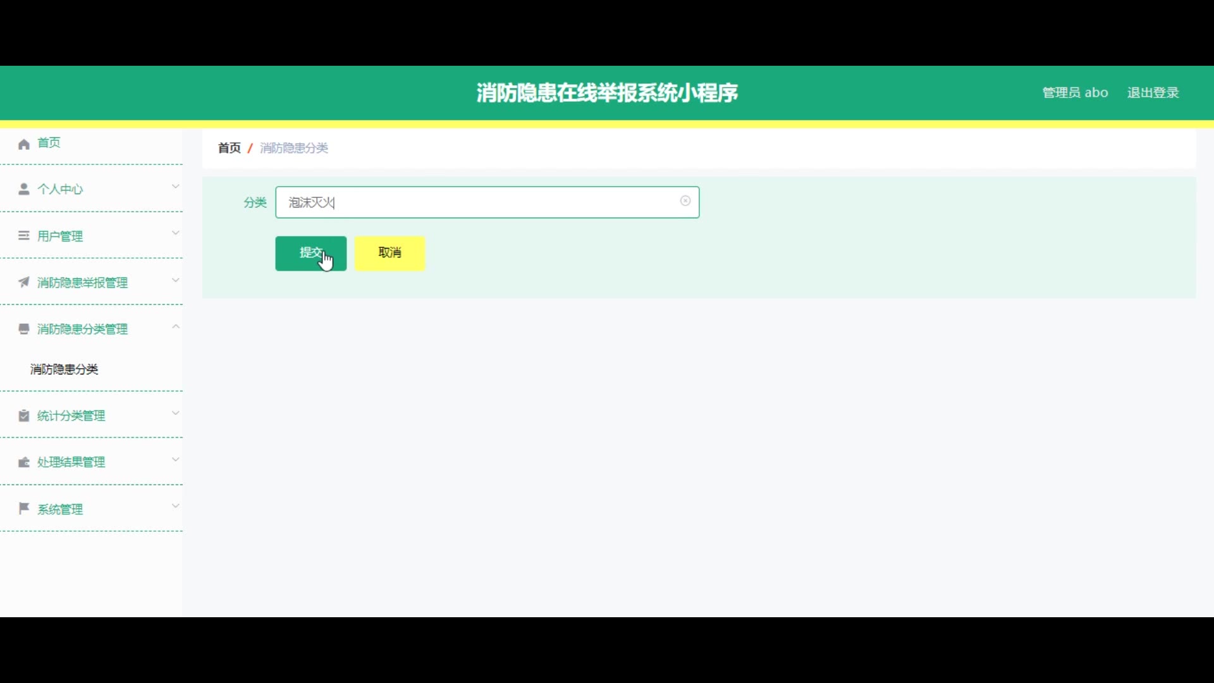Click 退出登录 link in header
This screenshot has width=1214, height=683.
1153,93
